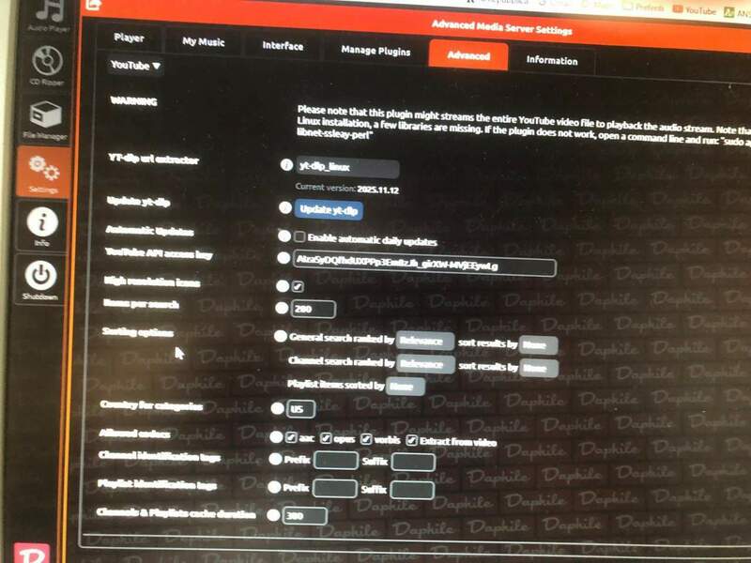
Task: Switch to the Player tab
Action: pyautogui.click(x=129, y=38)
